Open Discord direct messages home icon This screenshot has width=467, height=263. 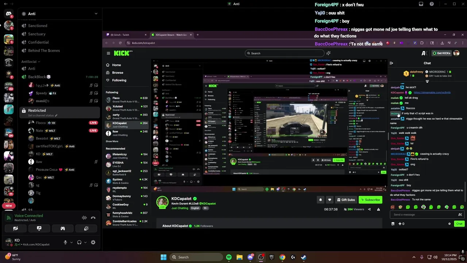pyautogui.click(x=8, y=14)
